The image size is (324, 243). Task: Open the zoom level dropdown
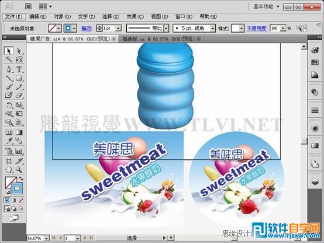click(46, 238)
